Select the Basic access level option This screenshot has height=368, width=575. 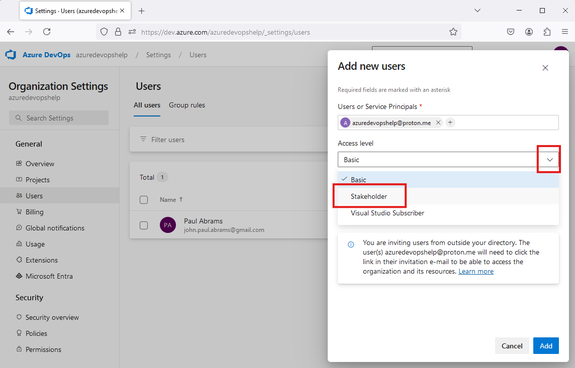[448, 180]
